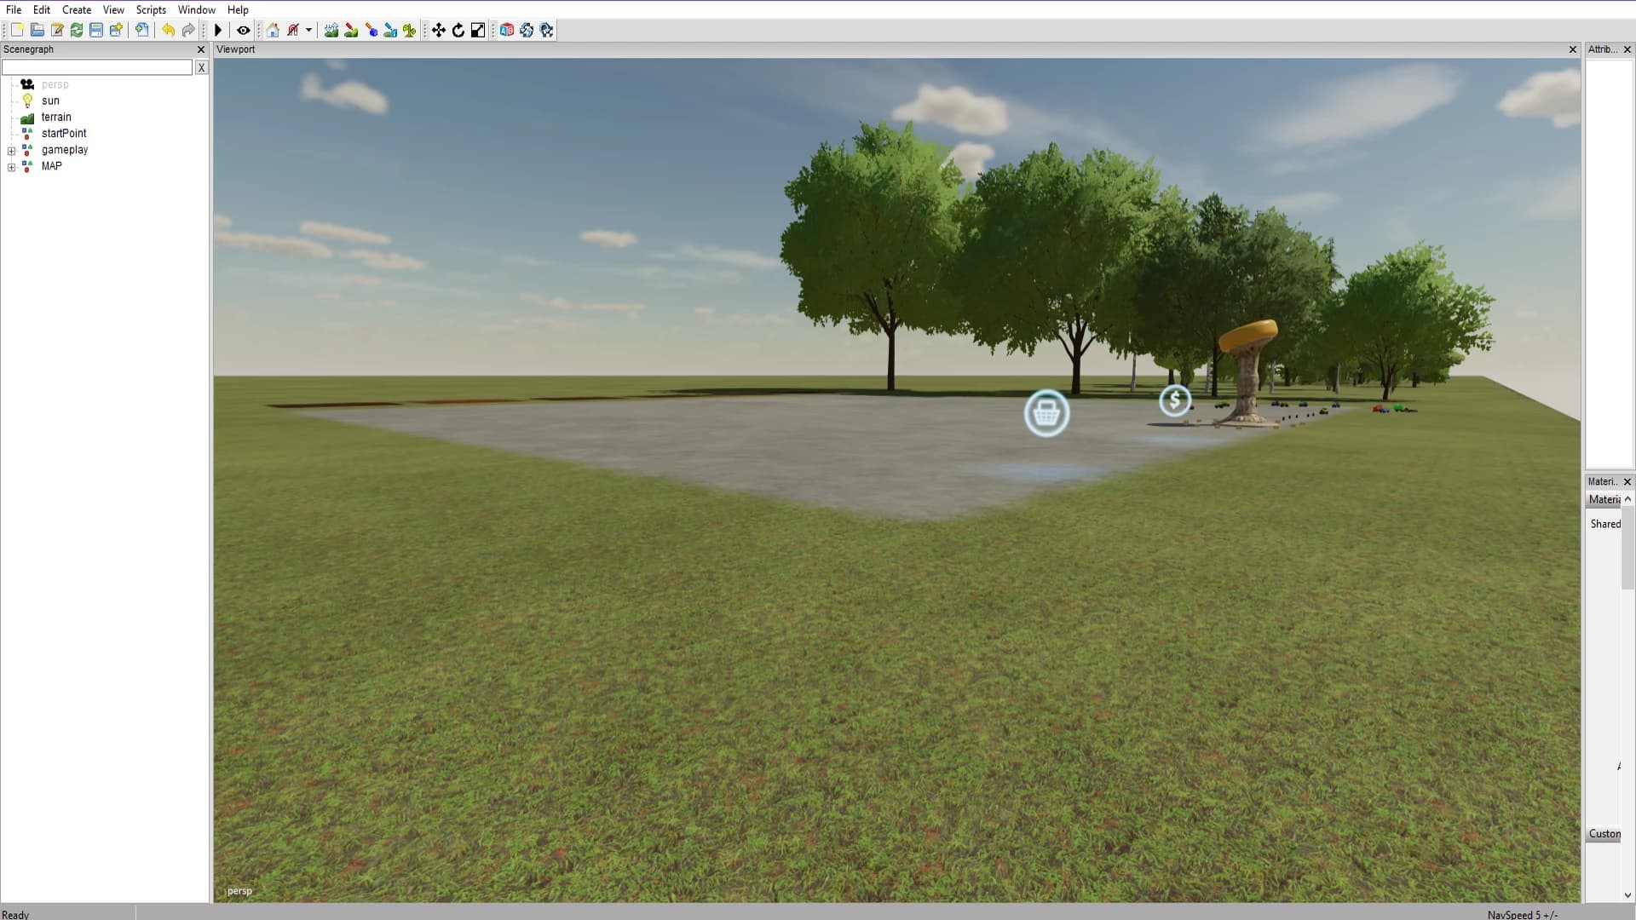Viewport: 1636px width, 920px height.
Task: Select the sun light in the scenegraph
Action: click(50, 101)
